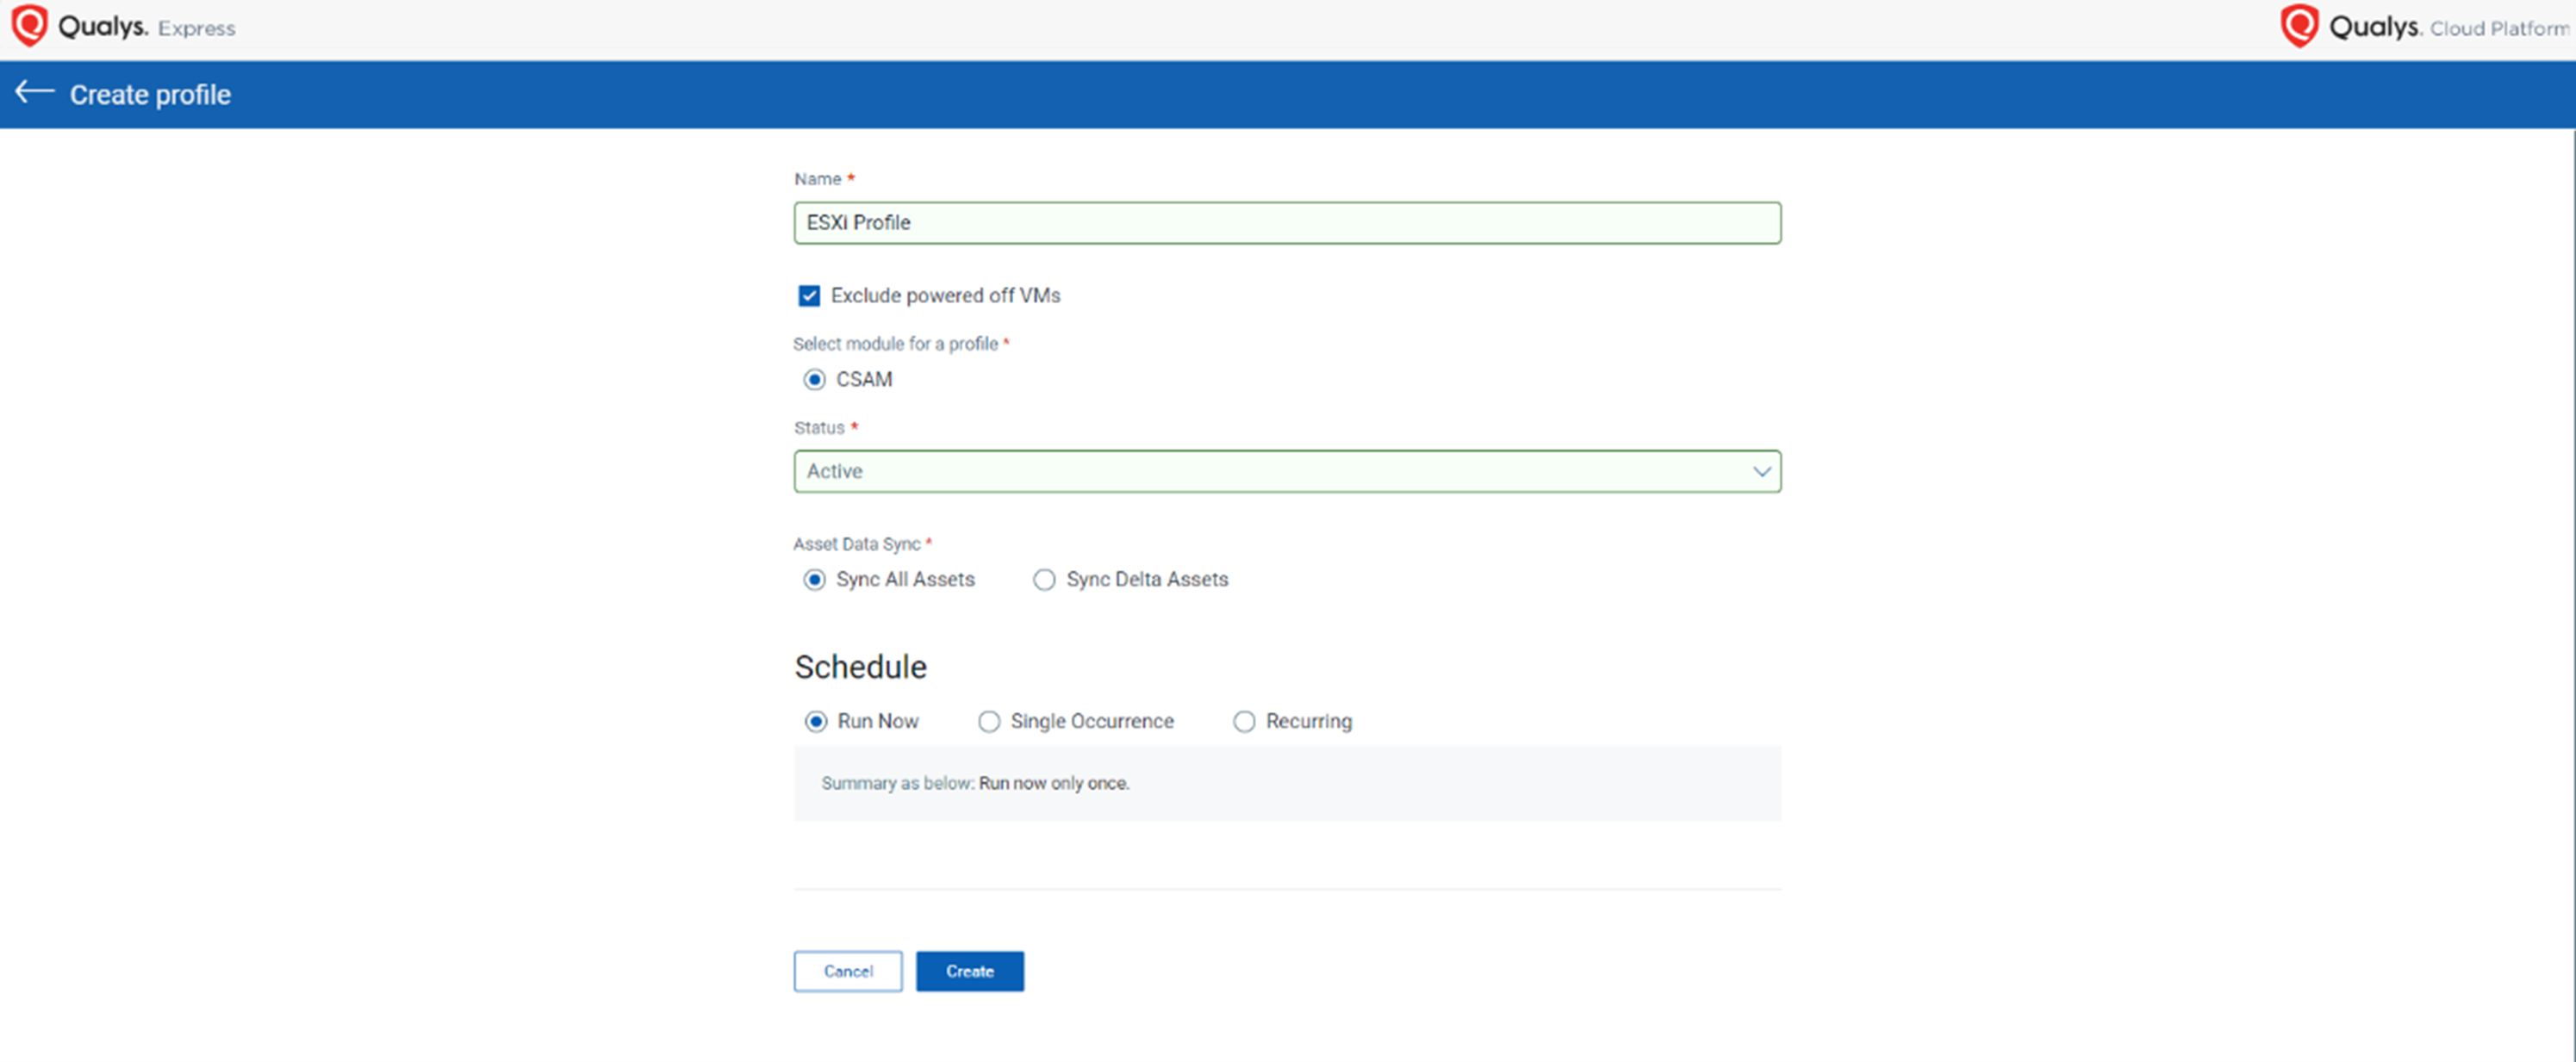Choose Sync All Assets option
Viewport: 2576px width, 1062px height.
[x=815, y=580]
